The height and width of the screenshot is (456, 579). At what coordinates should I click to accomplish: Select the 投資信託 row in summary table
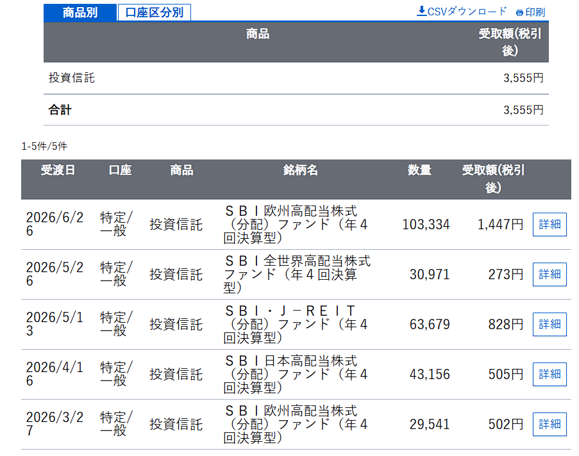pos(296,78)
